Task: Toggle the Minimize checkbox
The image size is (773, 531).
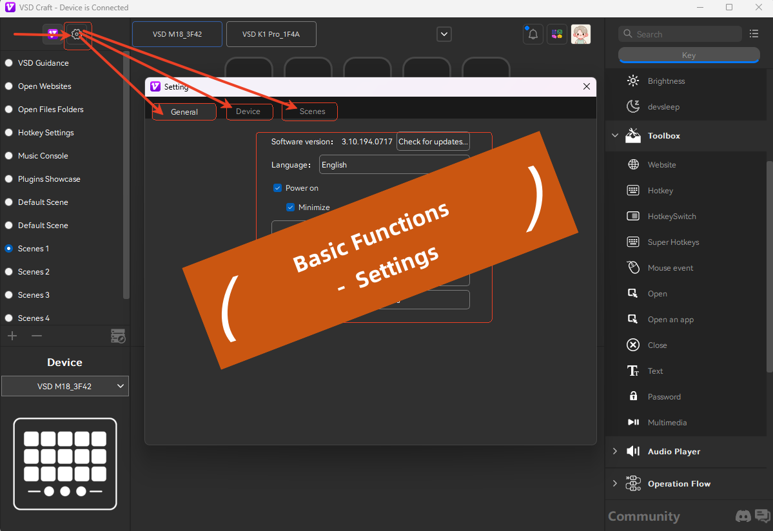Action: tap(291, 208)
